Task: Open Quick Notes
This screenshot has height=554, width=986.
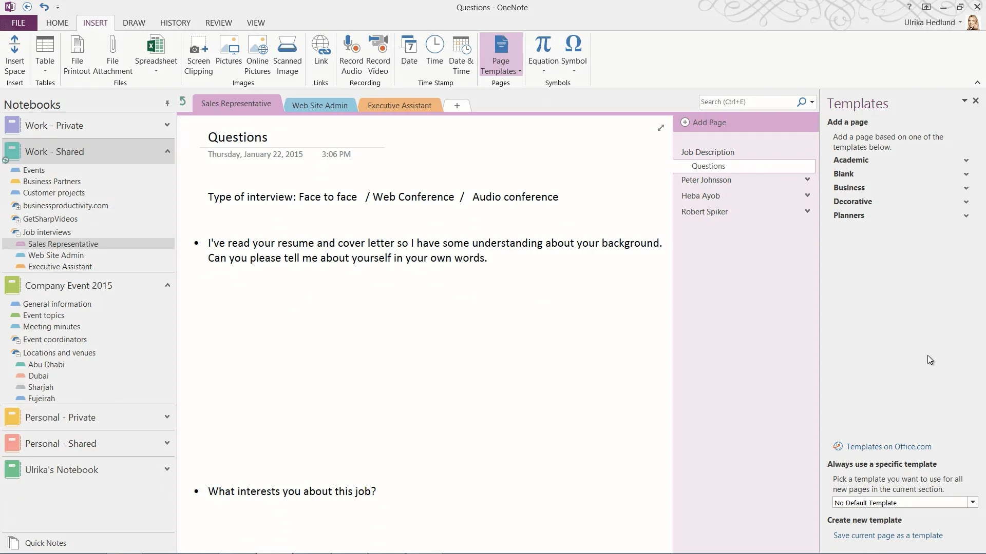Action: [46, 543]
